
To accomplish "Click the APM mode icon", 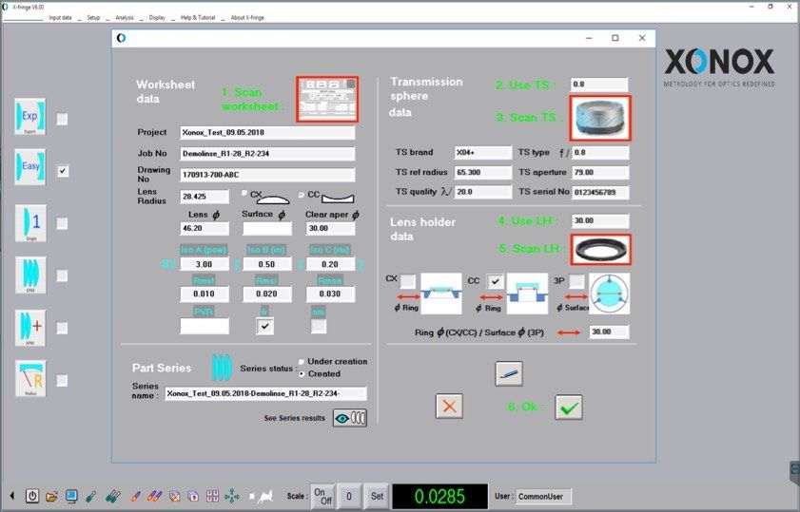I will click(30, 327).
